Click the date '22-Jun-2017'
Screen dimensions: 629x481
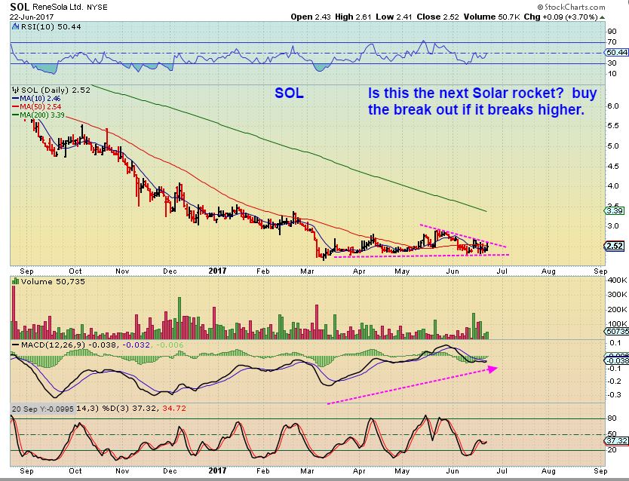[x=32, y=17]
